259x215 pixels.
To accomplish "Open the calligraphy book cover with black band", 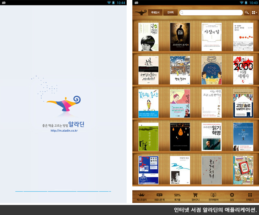I will (148, 70).
